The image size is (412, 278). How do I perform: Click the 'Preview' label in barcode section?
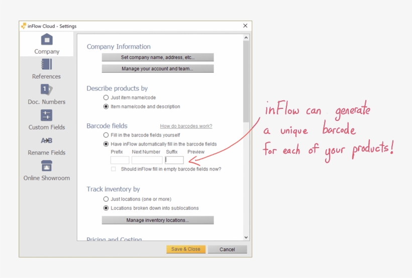pos(196,152)
